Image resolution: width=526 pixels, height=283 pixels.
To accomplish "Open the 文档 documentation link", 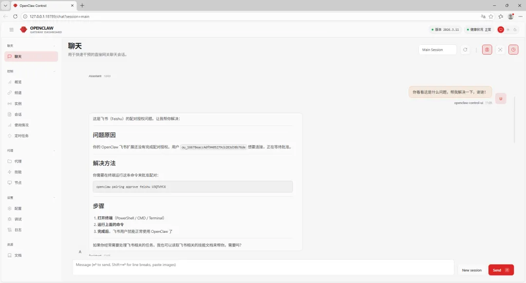I will pyautogui.click(x=31, y=255).
